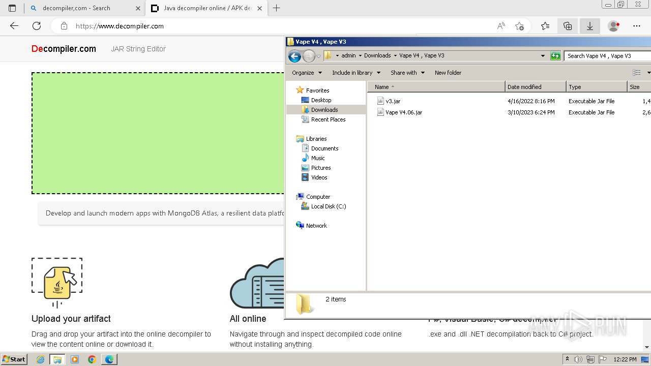The height and width of the screenshot is (366, 651).
Task: Open Internet Explorer from taskbar
Action: click(x=40, y=359)
